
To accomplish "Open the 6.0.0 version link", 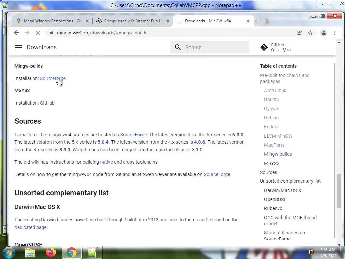I will [x=238, y=135].
